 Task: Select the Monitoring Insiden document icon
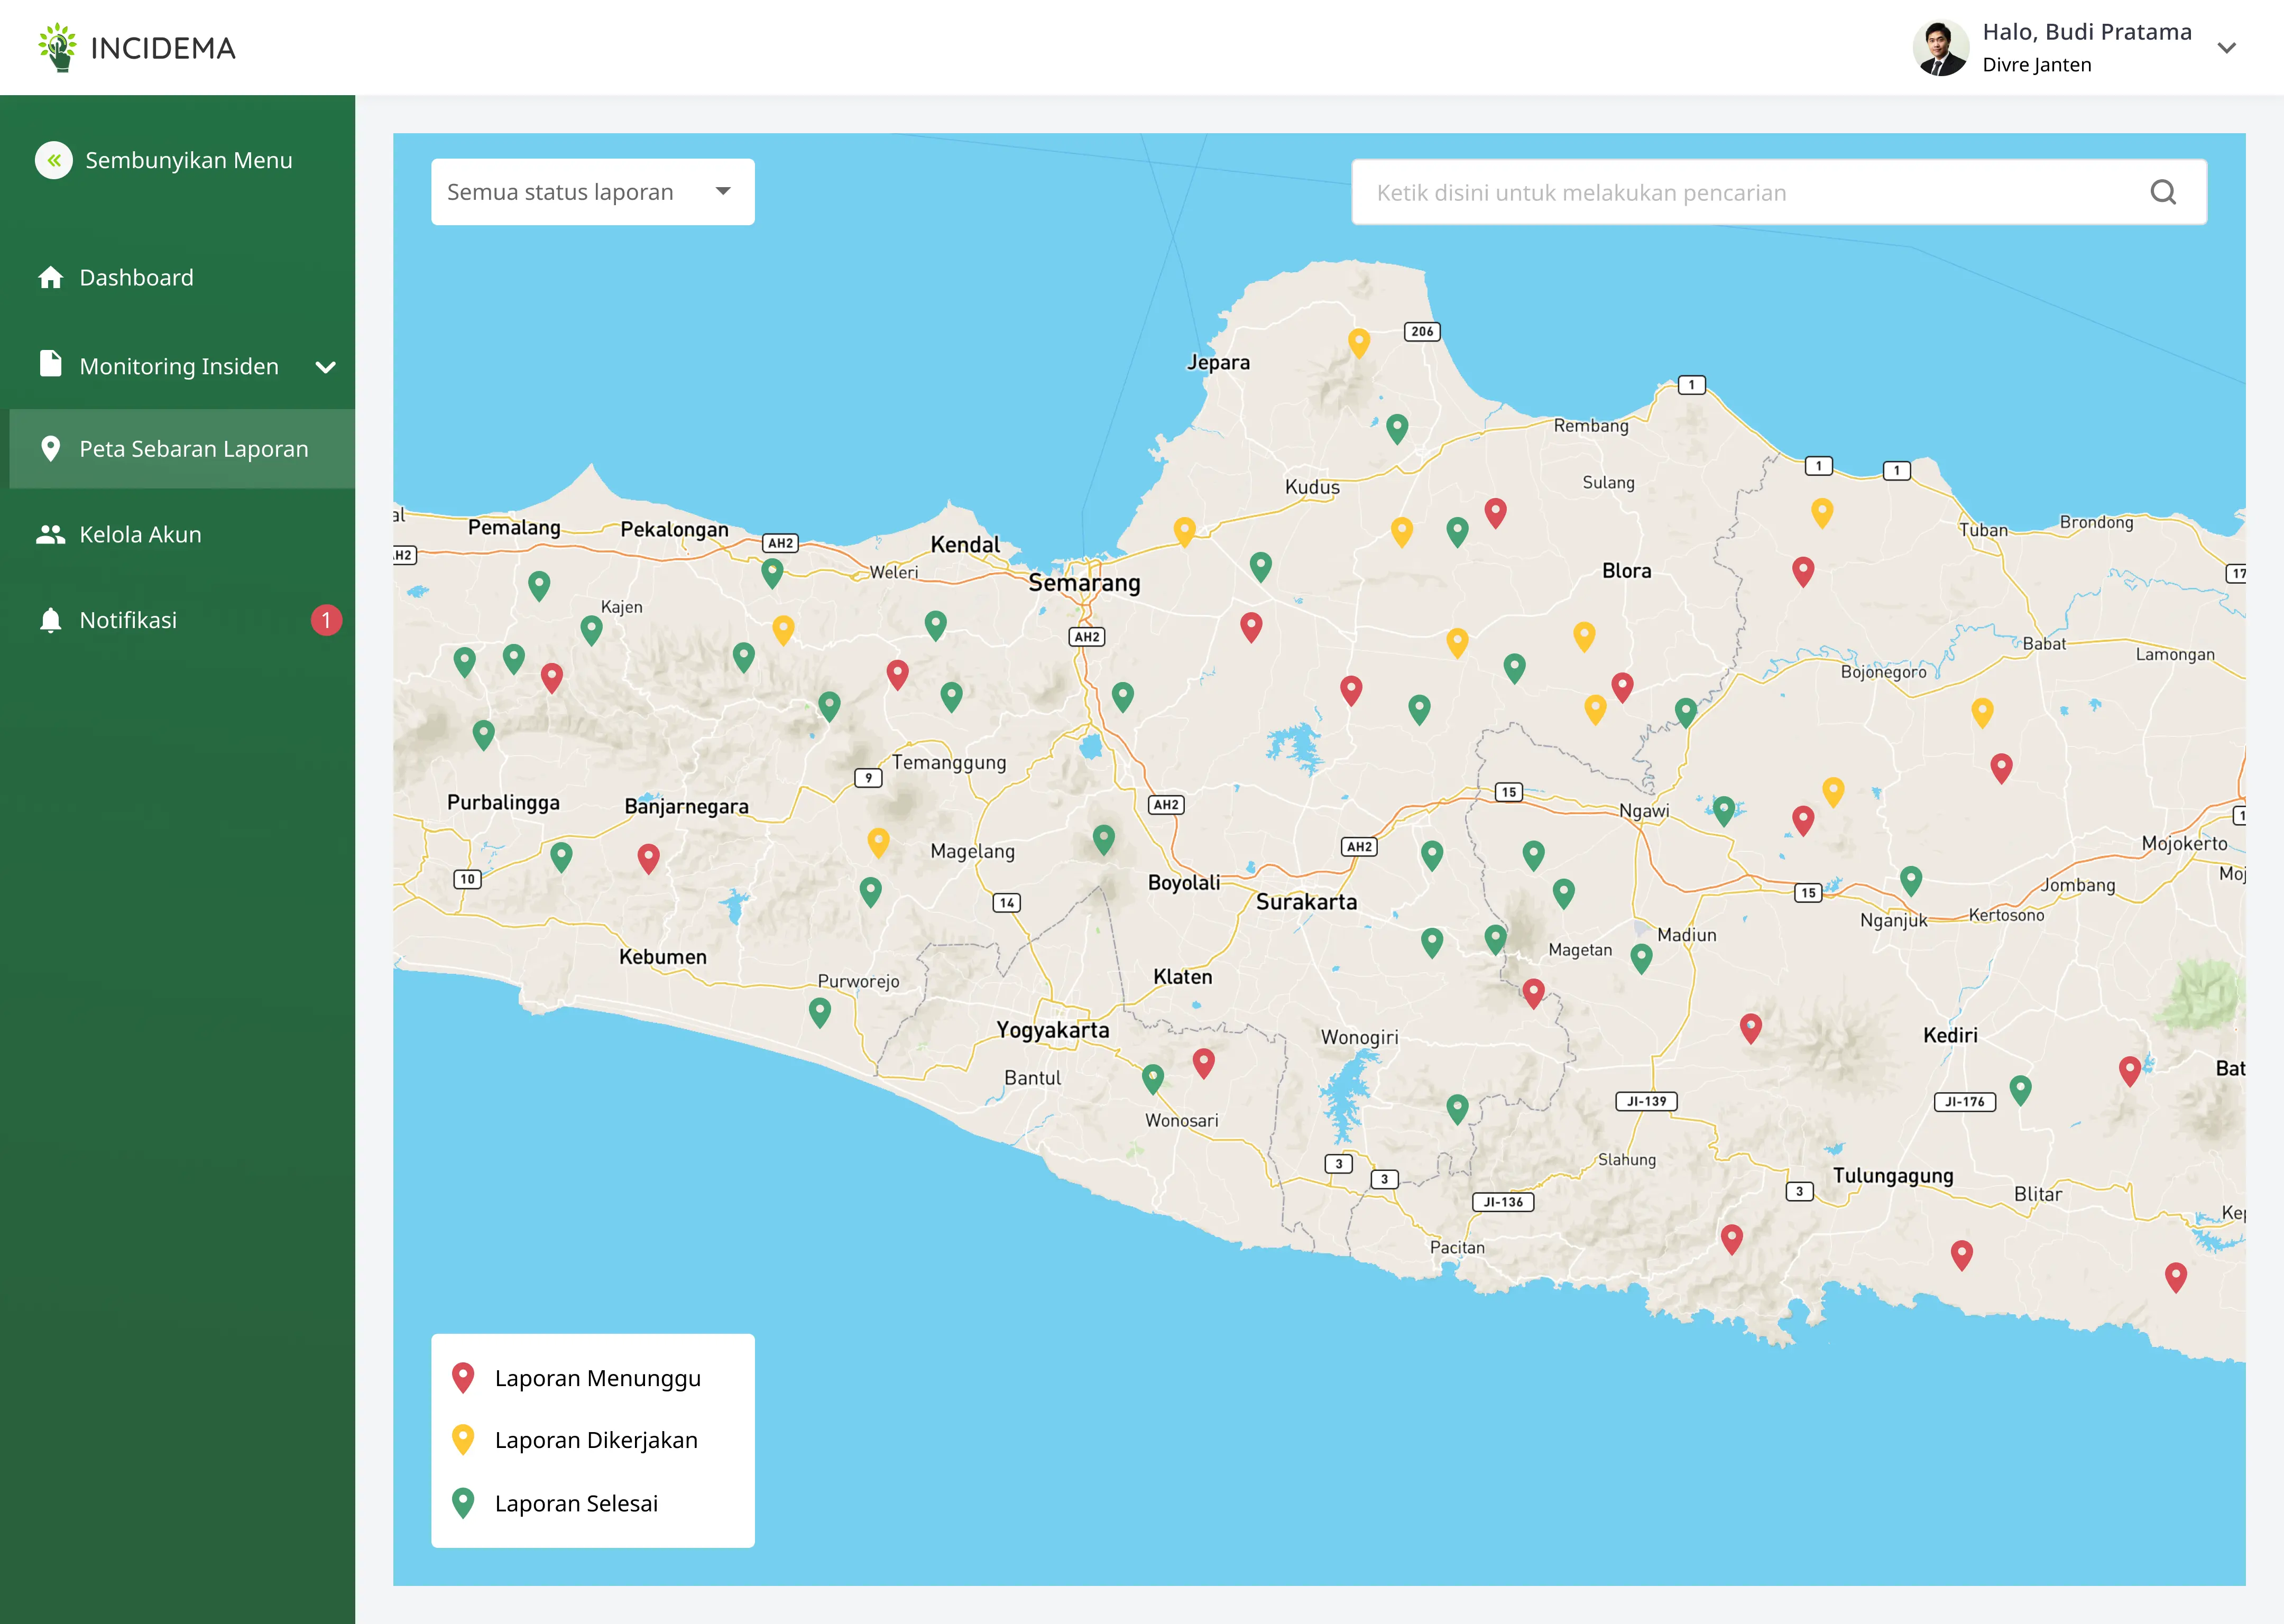[x=50, y=365]
